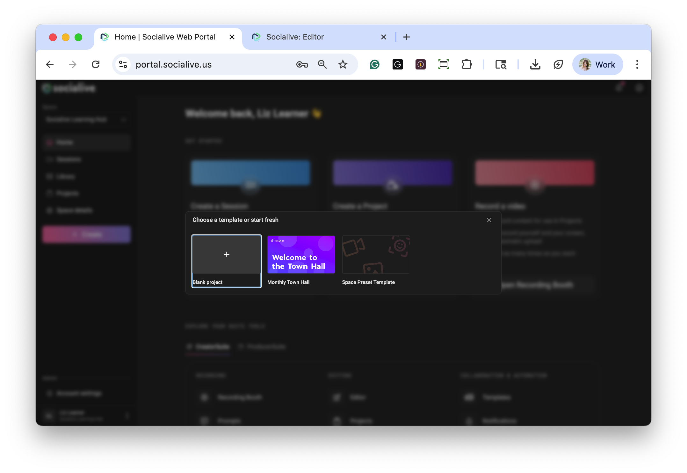This screenshot has width=687, height=473.
Task: Bookmark this page with star icon
Action: click(343, 64)
